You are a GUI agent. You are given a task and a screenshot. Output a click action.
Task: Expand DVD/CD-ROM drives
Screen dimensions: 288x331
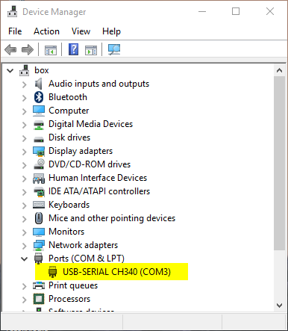point(25,165)
